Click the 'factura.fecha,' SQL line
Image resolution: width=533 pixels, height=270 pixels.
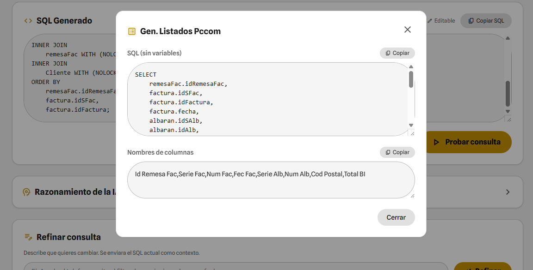click(174, 112)
